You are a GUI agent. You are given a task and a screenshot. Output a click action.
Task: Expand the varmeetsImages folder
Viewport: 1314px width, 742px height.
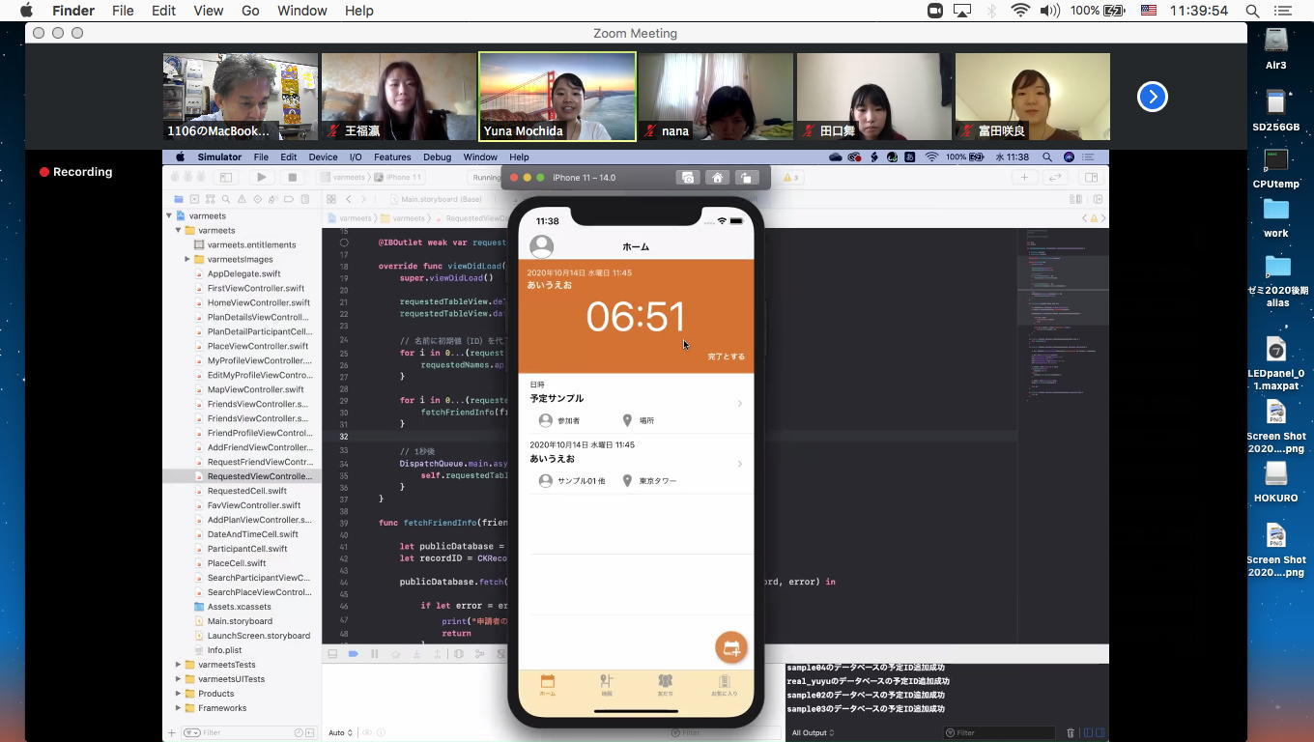pos(187,260)
